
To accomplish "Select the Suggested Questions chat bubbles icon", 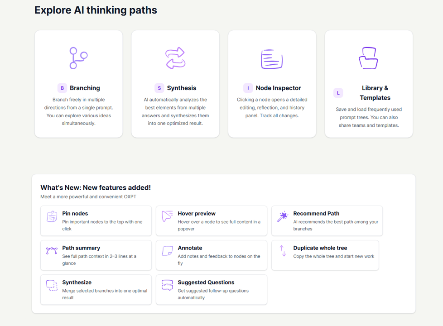I will click(x=167, y=285).
